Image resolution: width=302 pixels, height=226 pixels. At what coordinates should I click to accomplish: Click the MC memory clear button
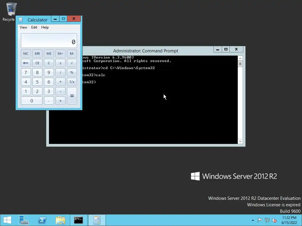pyautogui.click(x=26, y=54)
